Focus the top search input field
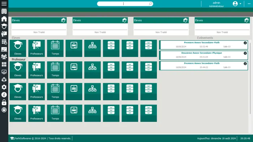 [x=125, y=4]
